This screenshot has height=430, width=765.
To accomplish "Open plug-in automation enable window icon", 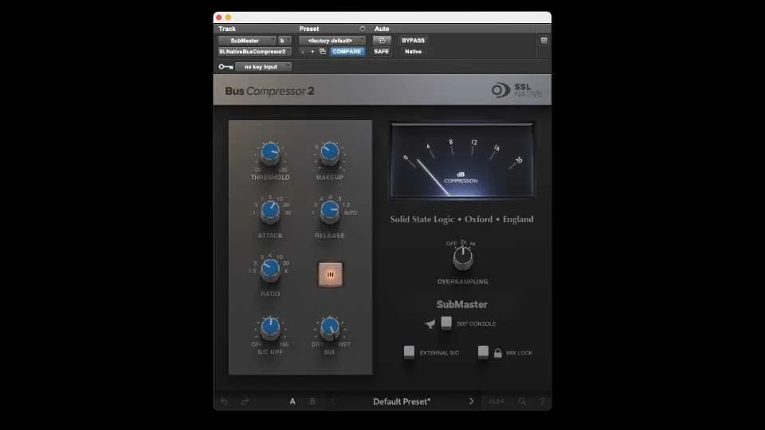I will (382, 41).
